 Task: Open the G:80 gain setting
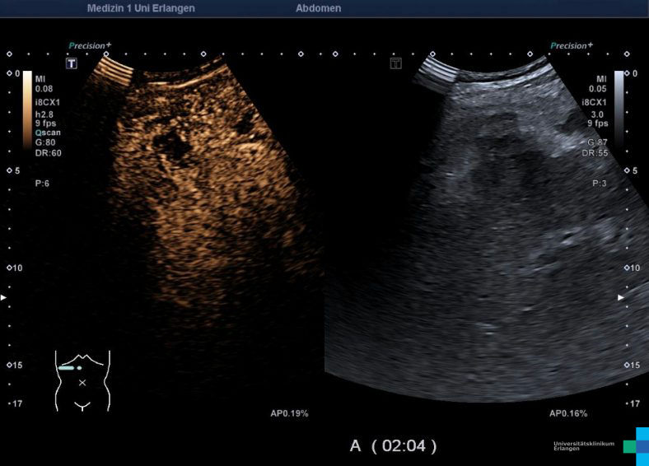click(x=47, y=142)
